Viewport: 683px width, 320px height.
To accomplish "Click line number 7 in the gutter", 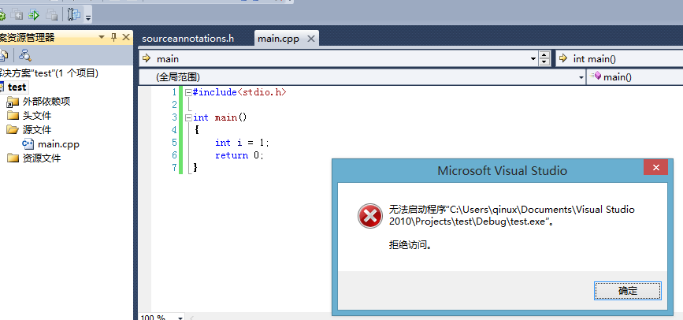I will pos(175,168).
